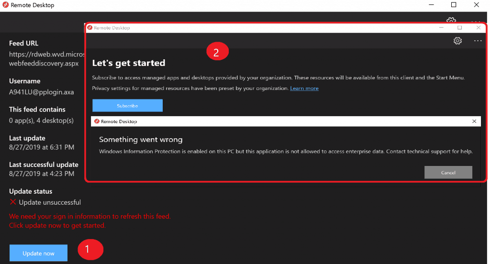Click the Last successful update heading
The height and width of the screenshot is (264, 490).
coord(44,165)
